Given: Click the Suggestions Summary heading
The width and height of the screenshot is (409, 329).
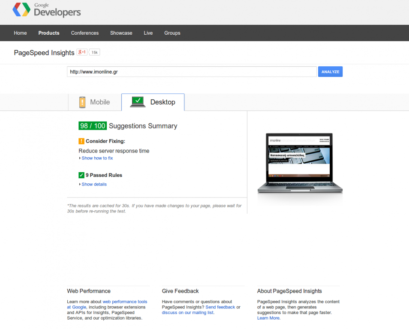Looking at the screenshot, I should pos(143,126).
